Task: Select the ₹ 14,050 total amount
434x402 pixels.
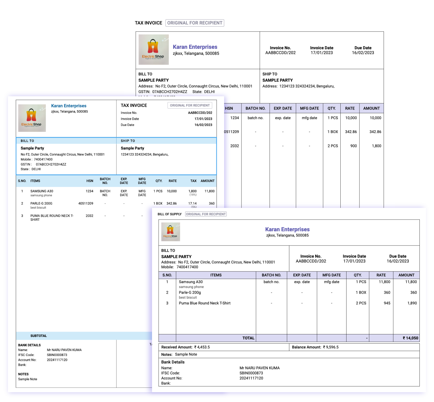Action: (411, 338)
